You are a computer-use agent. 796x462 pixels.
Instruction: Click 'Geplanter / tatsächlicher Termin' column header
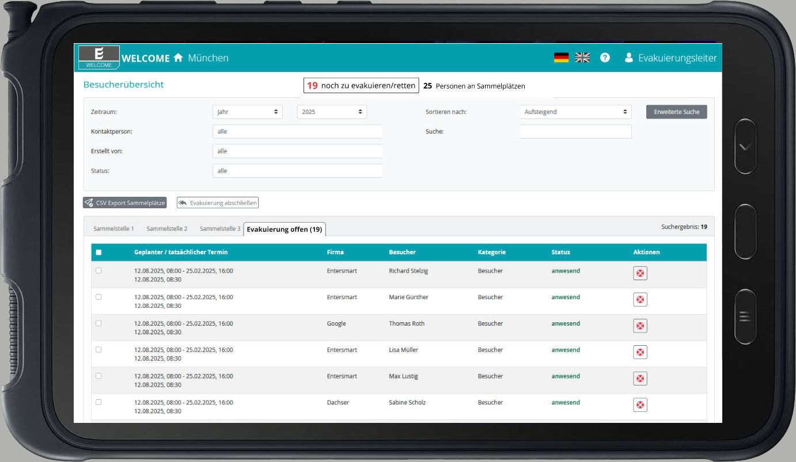pyautogui.click(x=181, y=252)
